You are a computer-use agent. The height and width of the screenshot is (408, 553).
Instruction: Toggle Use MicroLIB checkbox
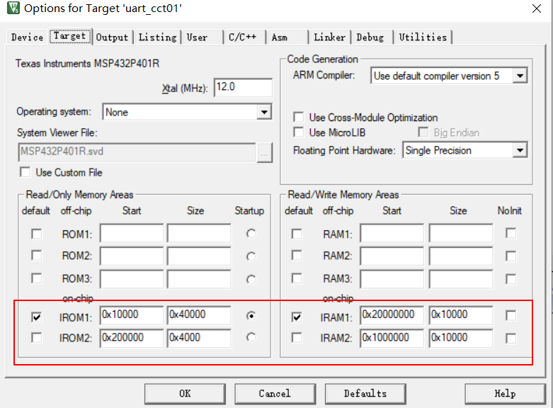[299, 132]
